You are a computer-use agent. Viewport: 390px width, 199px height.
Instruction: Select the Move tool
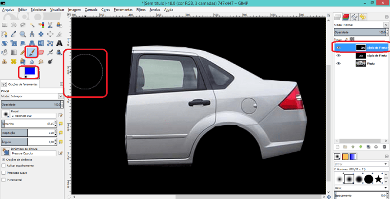tap(41, 34)
